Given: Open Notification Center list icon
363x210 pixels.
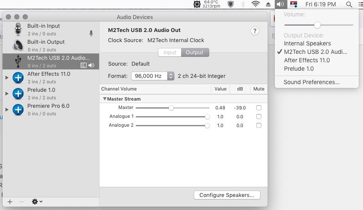Looking at the screenshot, I should (360, 4).
